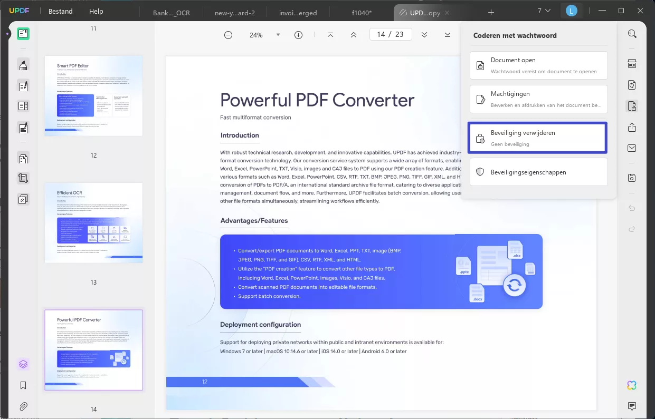Click the Powerful PDF Converter heading

(x=317, y=100)
